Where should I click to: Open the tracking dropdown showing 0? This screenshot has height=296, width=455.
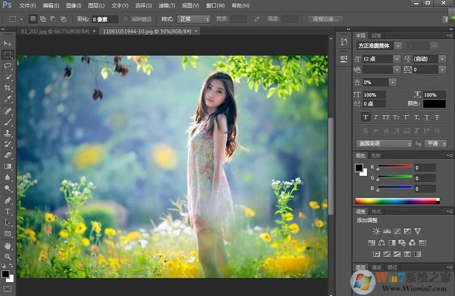[442, 69]
